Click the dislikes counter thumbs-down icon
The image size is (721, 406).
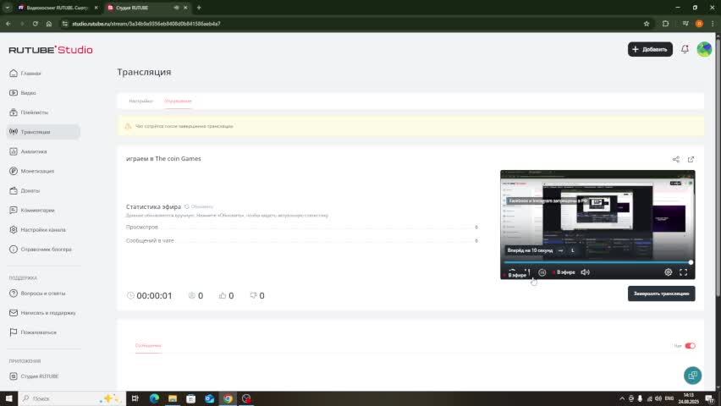[x=253, y=296]
